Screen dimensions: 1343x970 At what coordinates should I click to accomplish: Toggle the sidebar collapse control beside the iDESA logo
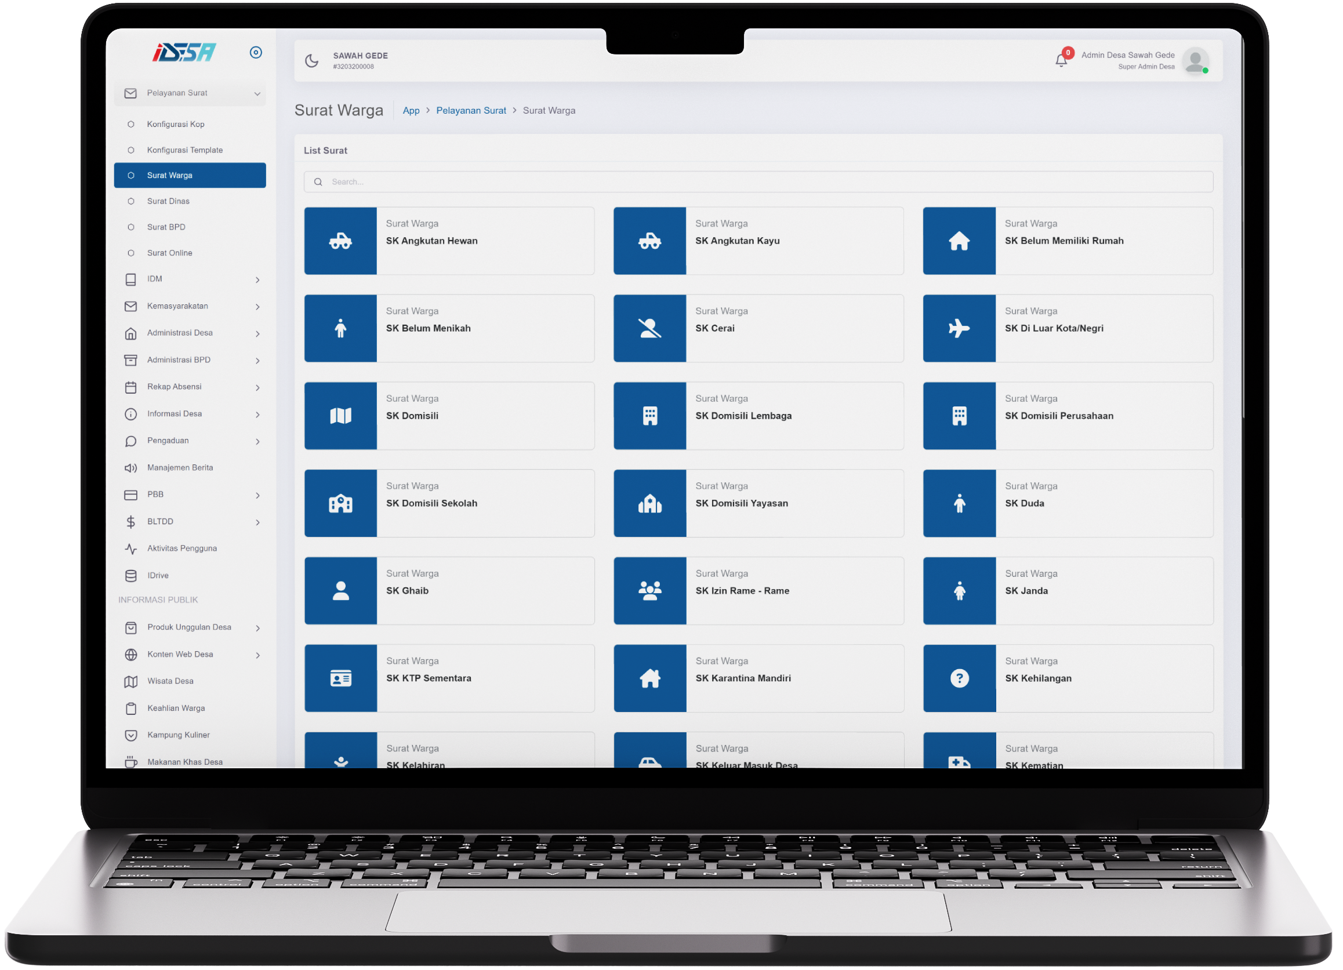(256, 52)
